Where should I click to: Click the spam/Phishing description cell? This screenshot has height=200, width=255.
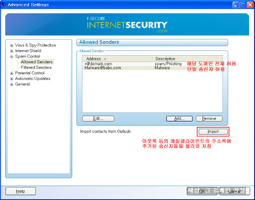tap(168, 64)
